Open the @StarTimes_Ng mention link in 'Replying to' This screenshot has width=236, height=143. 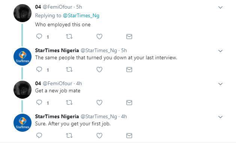(81, 15)
